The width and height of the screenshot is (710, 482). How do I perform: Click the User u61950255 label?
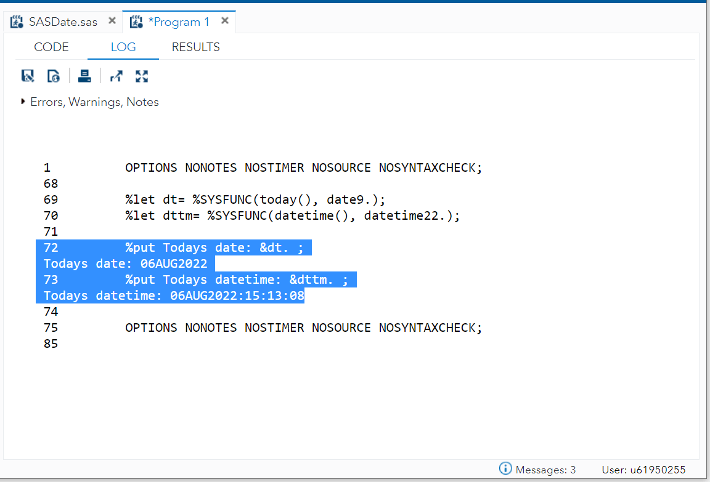[643, 469]
